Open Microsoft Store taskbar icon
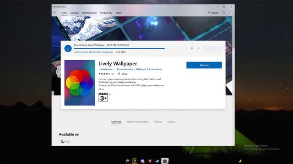293x164 pixels. 165,161
